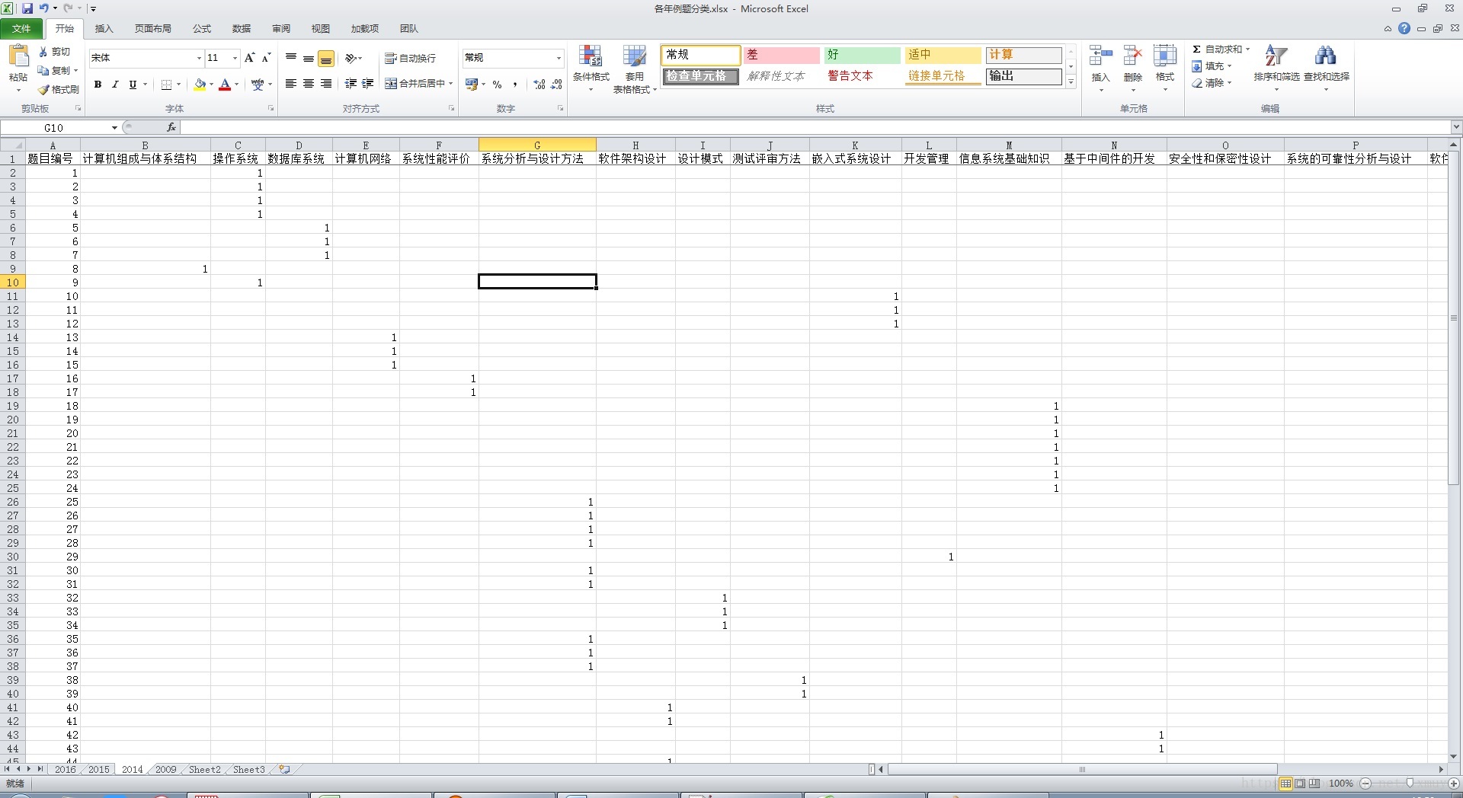The height and width of the screenshot is (798, 1463).
Task: Open Fill (填充) dropdown
Action: tap(1212, 66)
